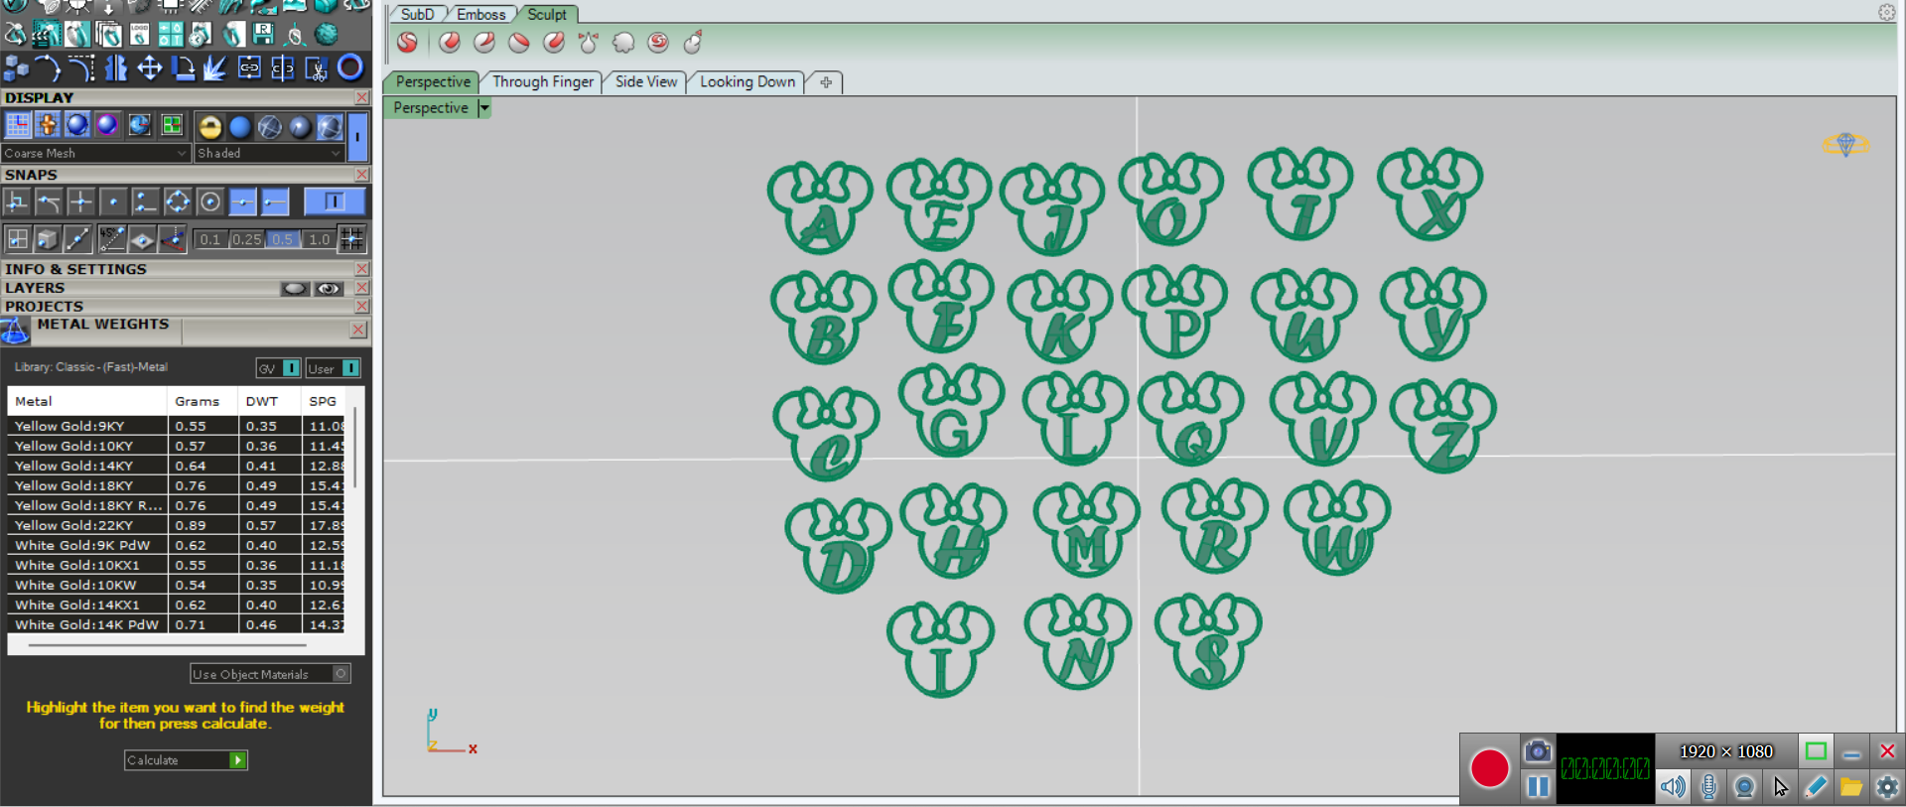Click the blue torus ring icon
1906x807 pixels.
pos(349,67)
